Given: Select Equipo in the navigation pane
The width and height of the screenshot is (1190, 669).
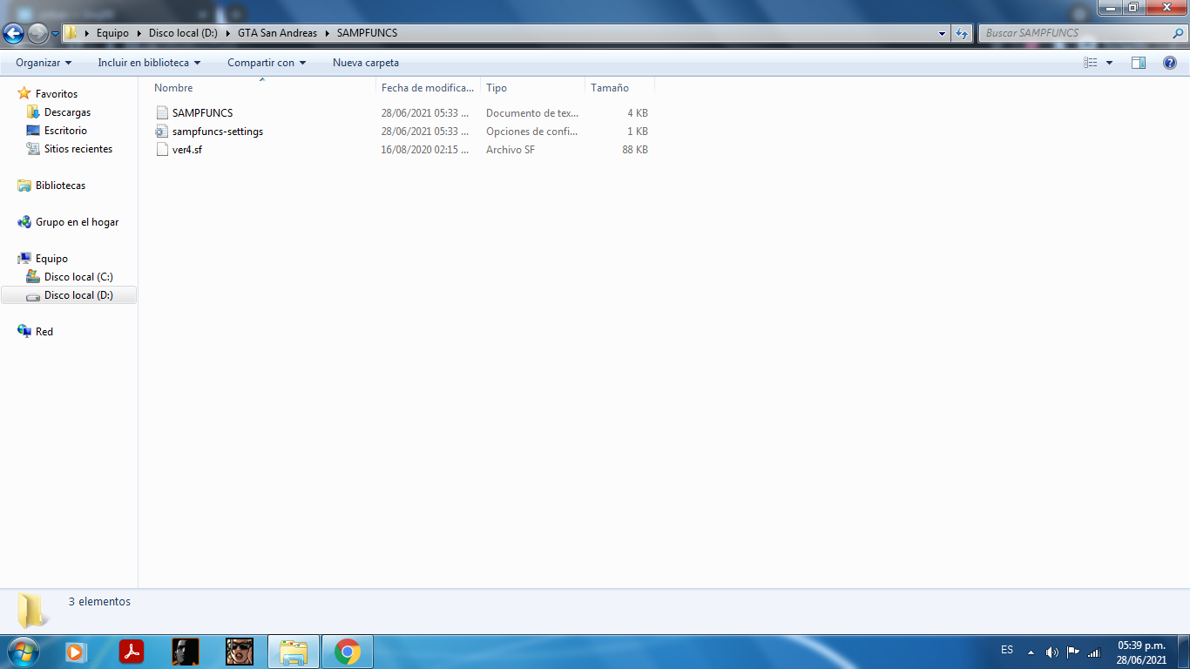Looking at the screenshot, I should 51,259.
